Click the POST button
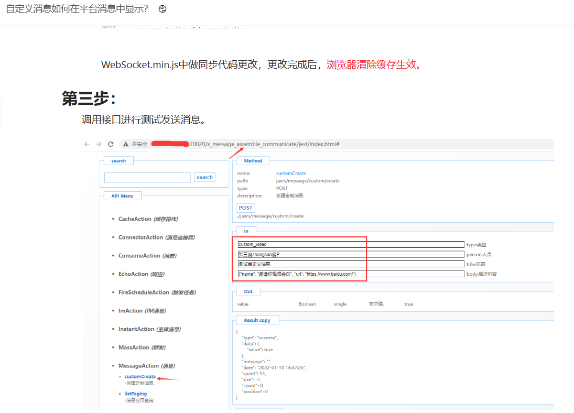The height and width of the screenshot is (413, 574). 246,208
